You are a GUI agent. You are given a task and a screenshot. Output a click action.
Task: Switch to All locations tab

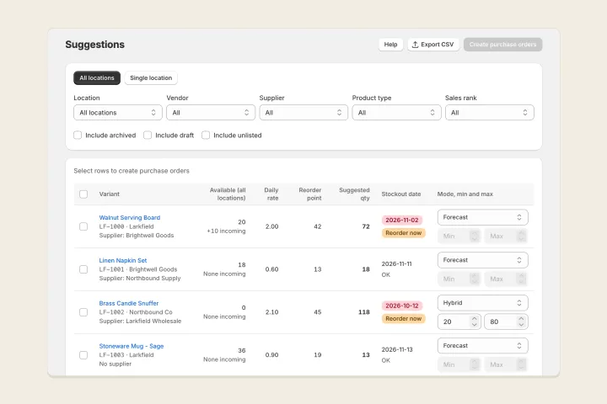point(97,77)
